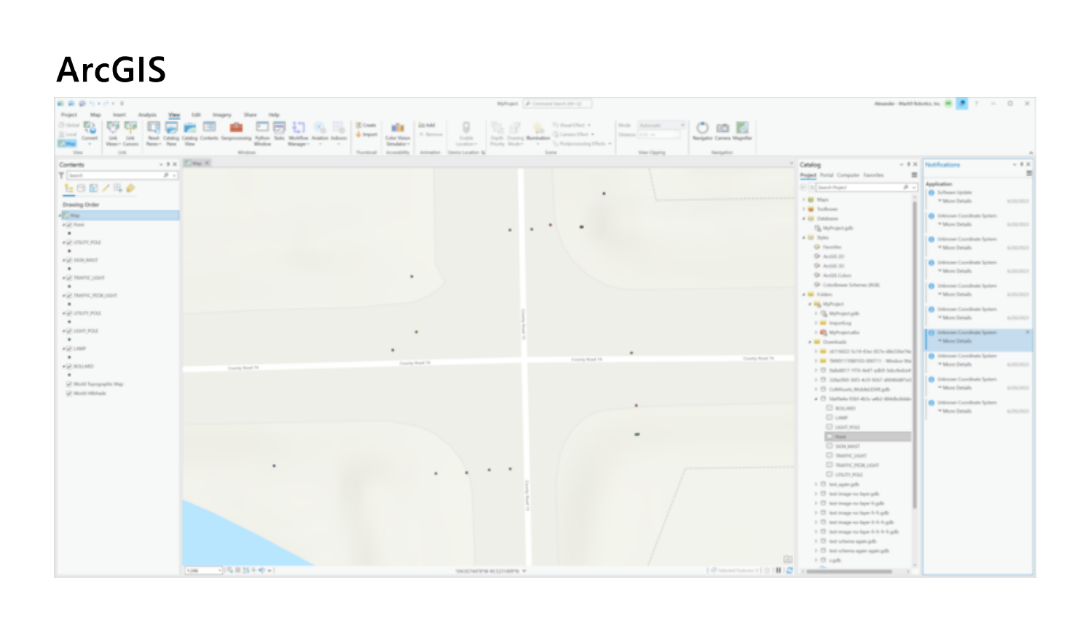Open the Portal tab in the Catalog pane

click(x=825, y=175)
